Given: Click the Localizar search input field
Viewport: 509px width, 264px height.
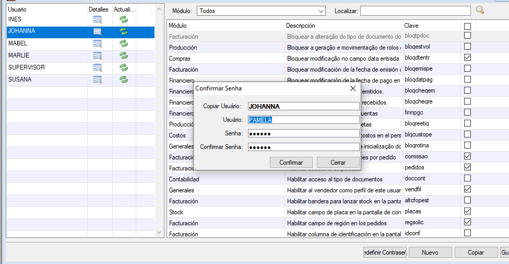Looking at the screenshot, I should [x=415, y=11].
